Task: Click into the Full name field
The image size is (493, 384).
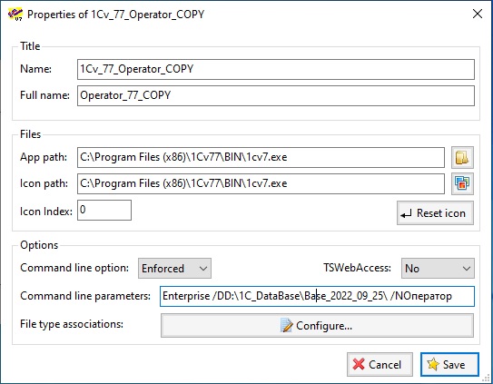Action: (x=276, y=95)
